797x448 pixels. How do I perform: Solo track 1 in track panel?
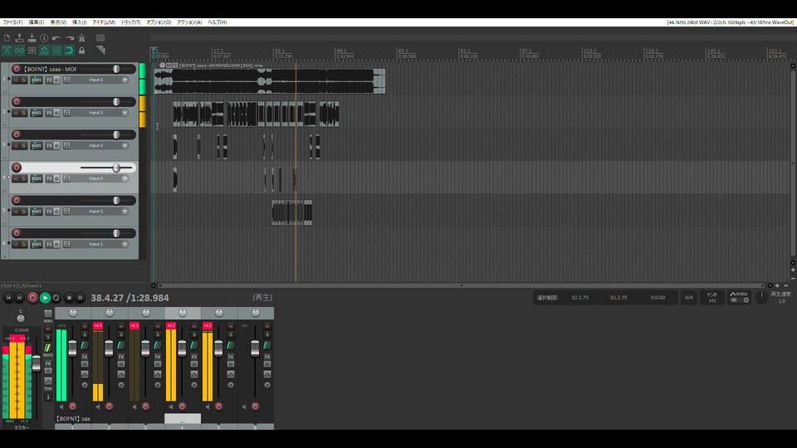coord(23,80)
